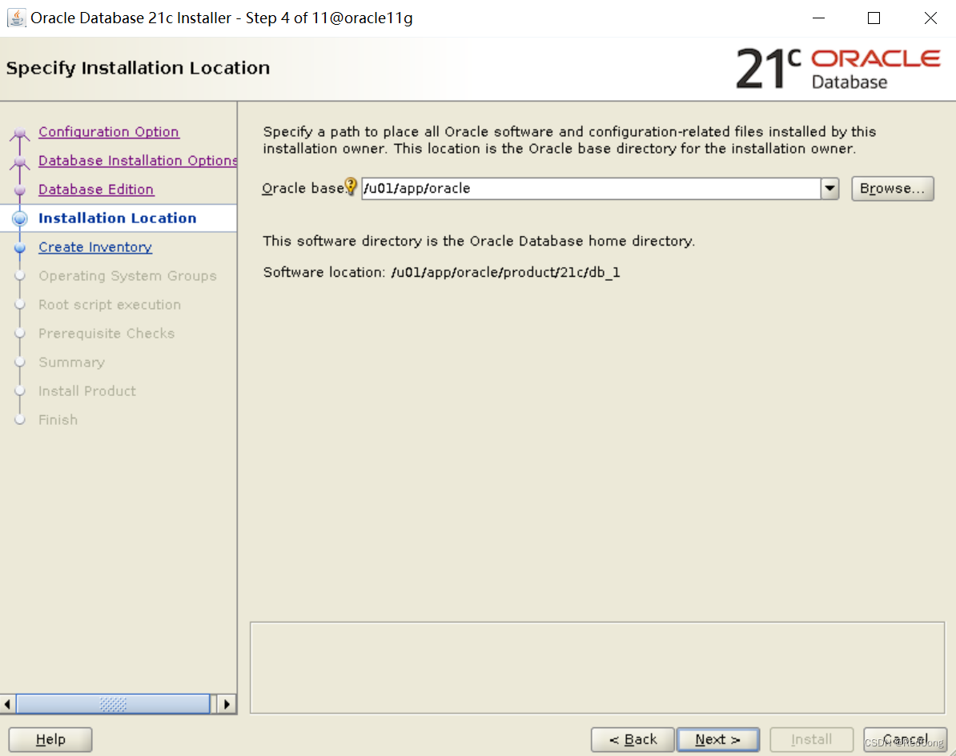
Task: Maximize the installer window
Action: [x=874, y=18]
